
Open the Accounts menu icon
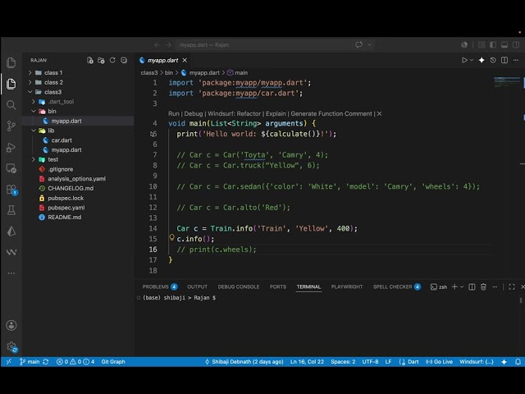[11, 325]
